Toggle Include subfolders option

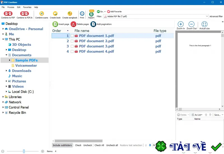click(62, 145)
